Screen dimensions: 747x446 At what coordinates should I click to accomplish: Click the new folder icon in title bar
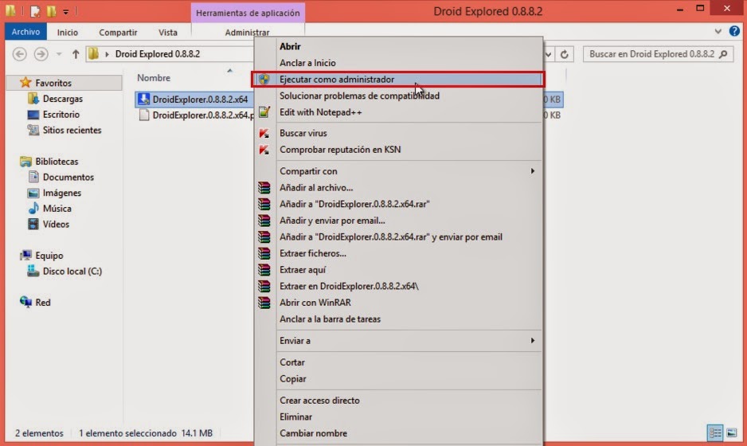51,10
